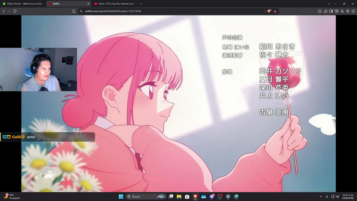Open Task View on the taskbar

coord(171,197)
